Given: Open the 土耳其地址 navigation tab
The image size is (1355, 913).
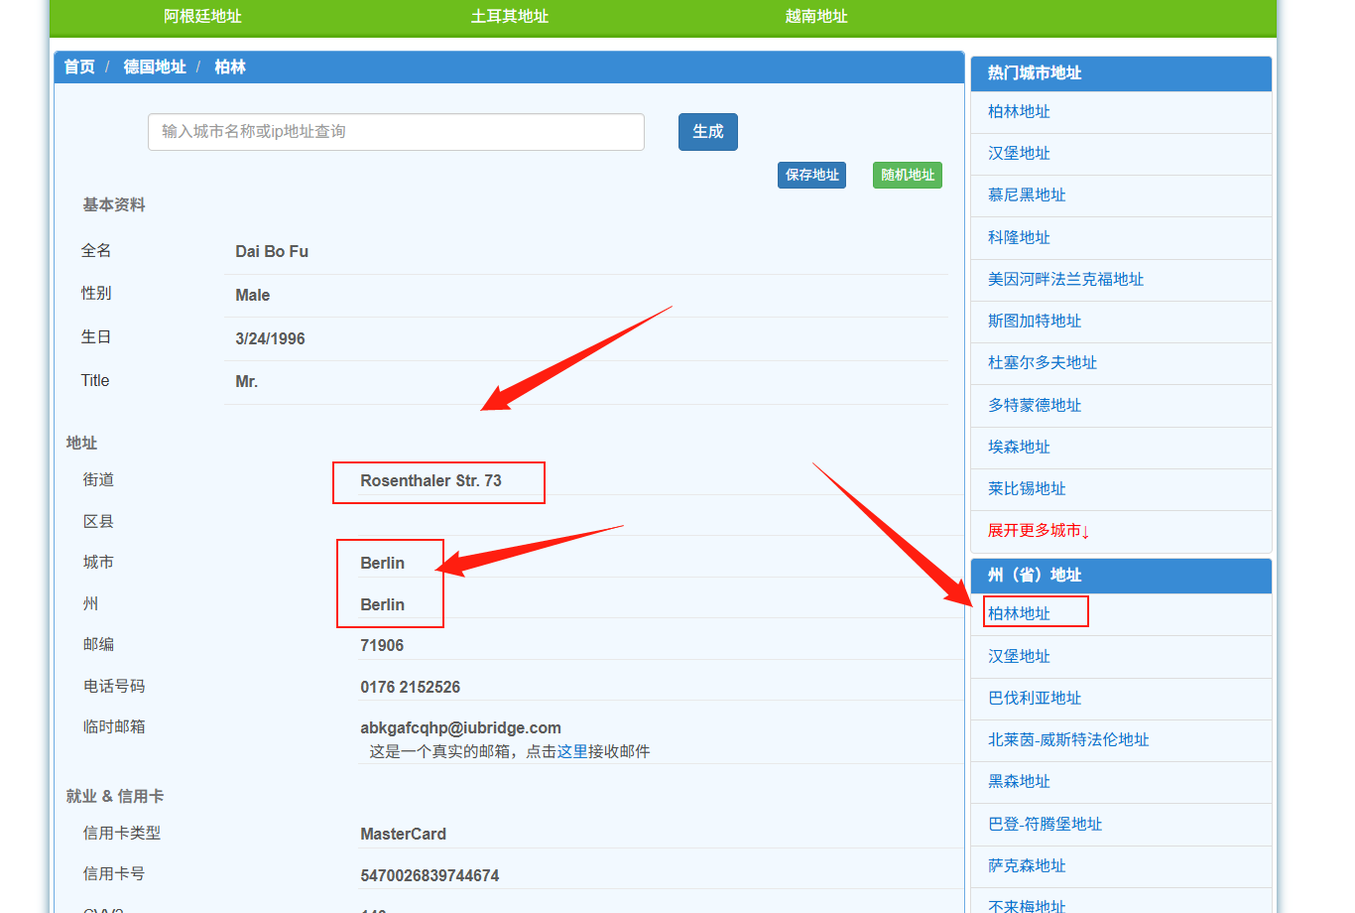Looking at the screenshot, I should click(509, 17).
